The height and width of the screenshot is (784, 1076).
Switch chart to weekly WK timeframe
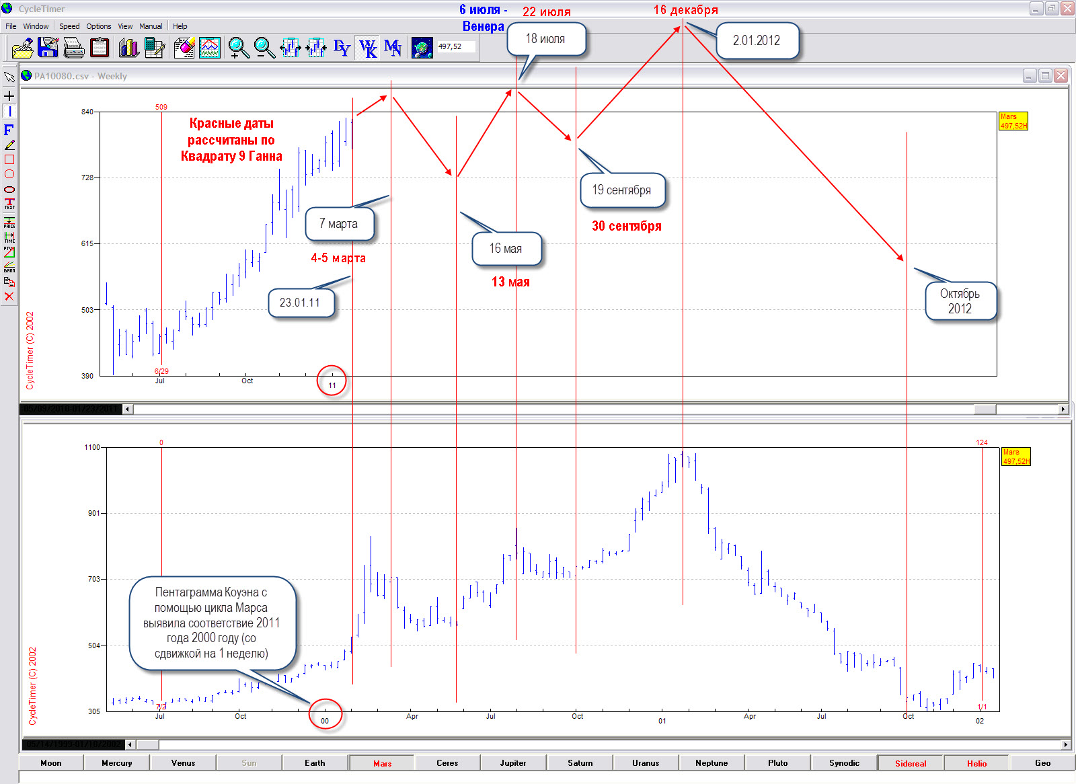tap(368, 48)
